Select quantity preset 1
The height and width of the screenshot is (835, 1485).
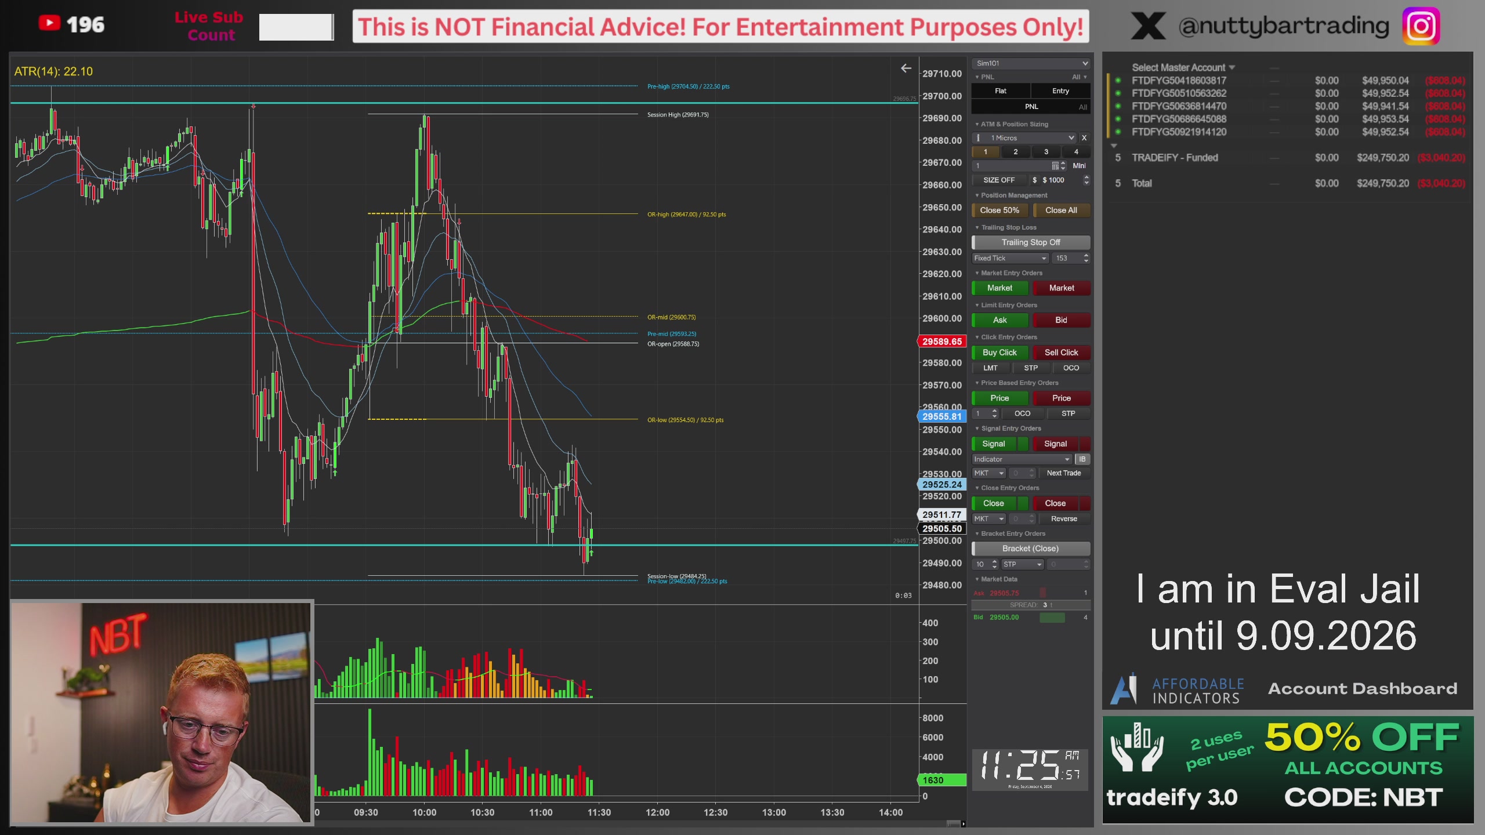click(986, 152)
